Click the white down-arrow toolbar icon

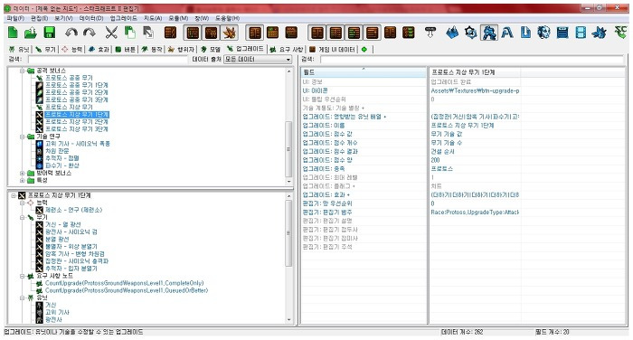(x=430, y=33)
